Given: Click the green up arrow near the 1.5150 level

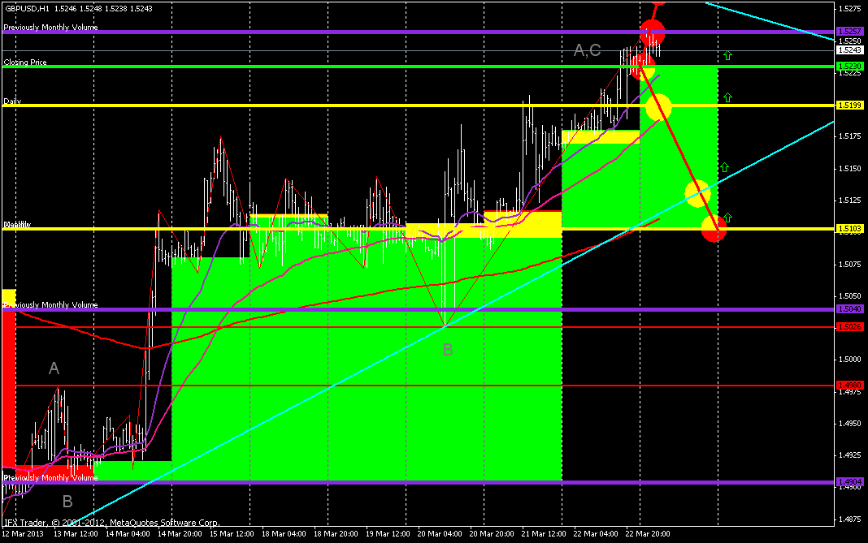Looking at the screenshot, I should pyautogui.click(x=724, y=167).
